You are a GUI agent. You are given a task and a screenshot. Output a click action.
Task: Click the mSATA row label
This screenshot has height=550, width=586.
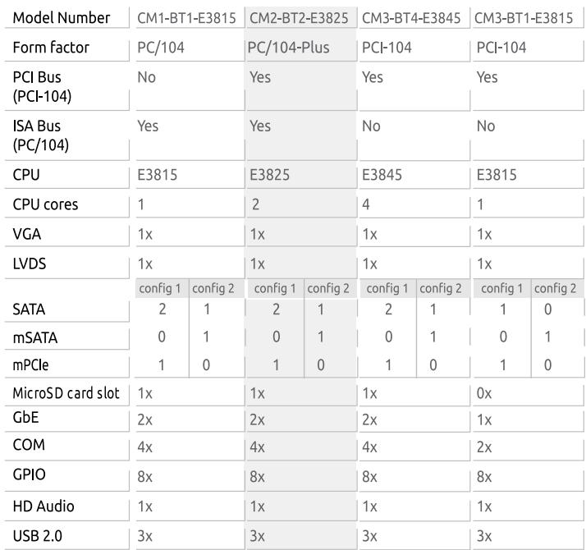(35, 337)
